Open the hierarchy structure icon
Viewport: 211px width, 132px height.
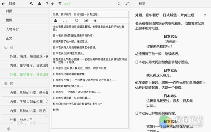click(39, 4)
